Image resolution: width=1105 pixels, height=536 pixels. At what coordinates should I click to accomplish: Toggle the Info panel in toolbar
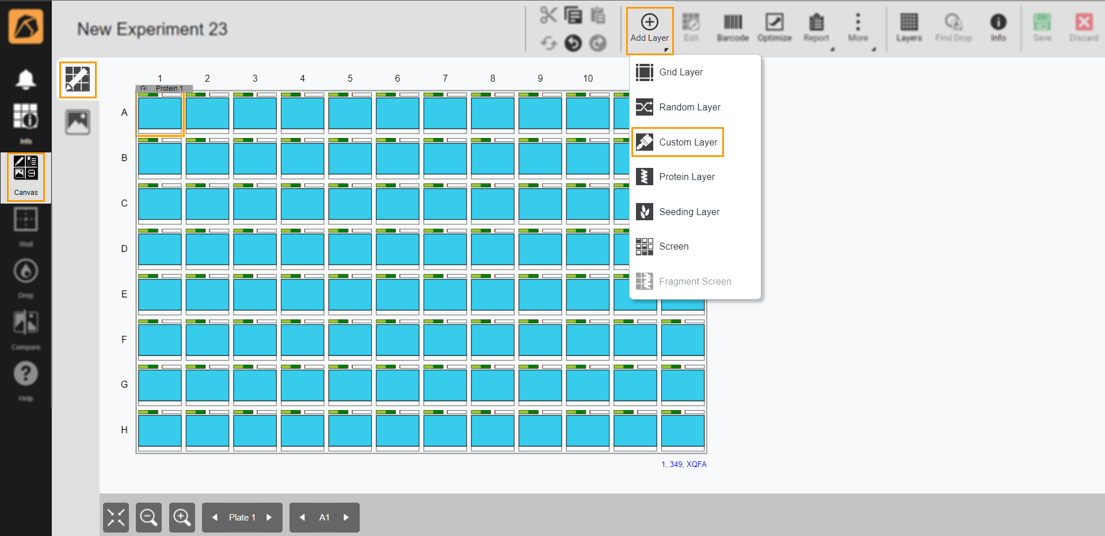click(998, 29)
